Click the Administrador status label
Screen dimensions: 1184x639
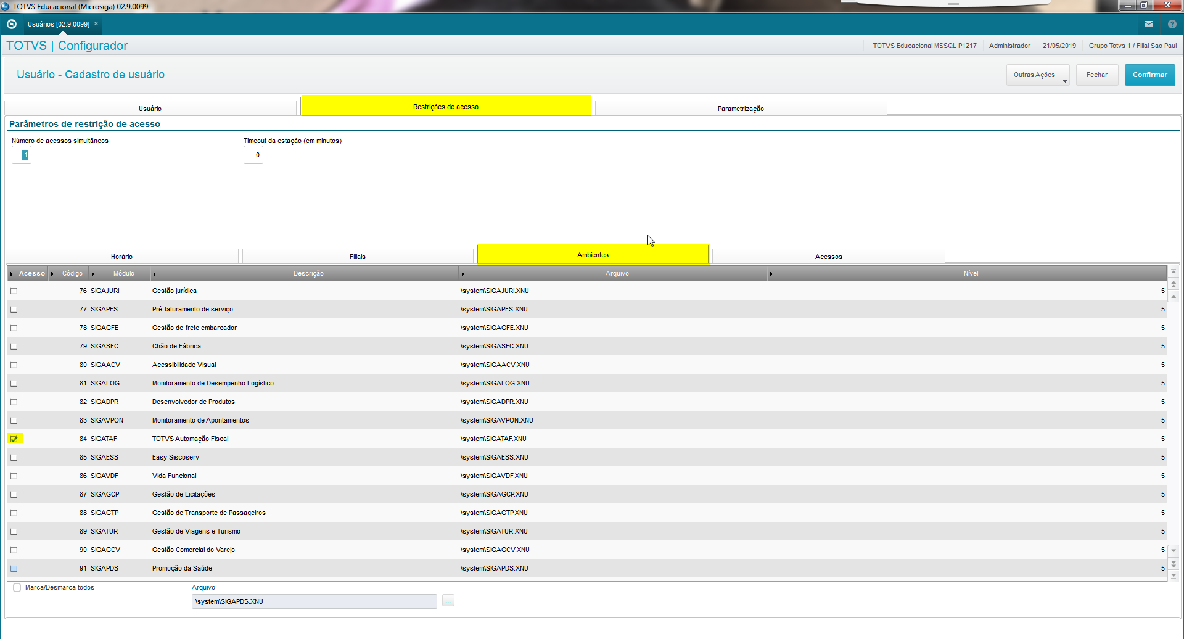point(1009,46)
